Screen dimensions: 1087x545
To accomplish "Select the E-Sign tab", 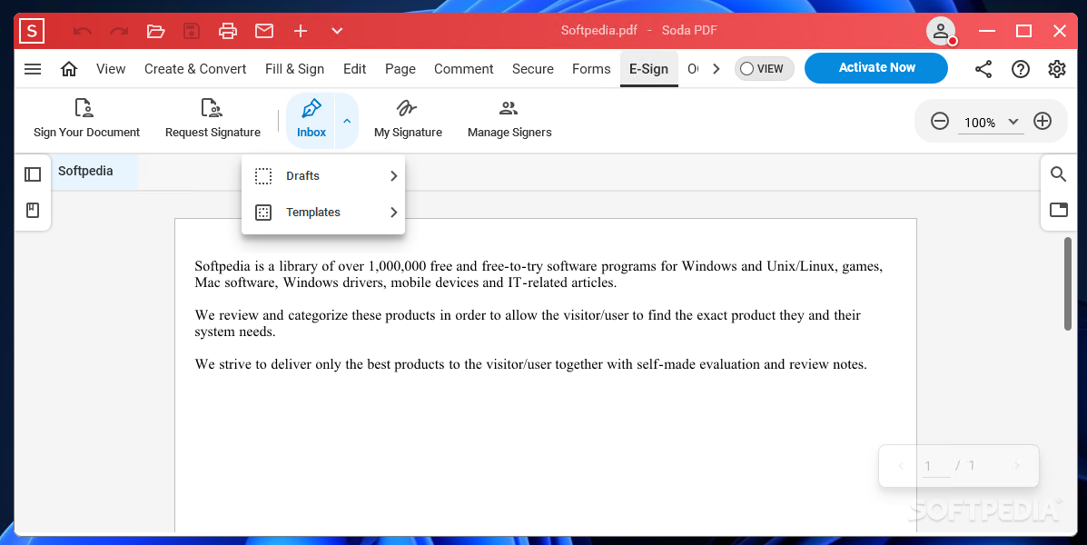I will click(649, 69).
